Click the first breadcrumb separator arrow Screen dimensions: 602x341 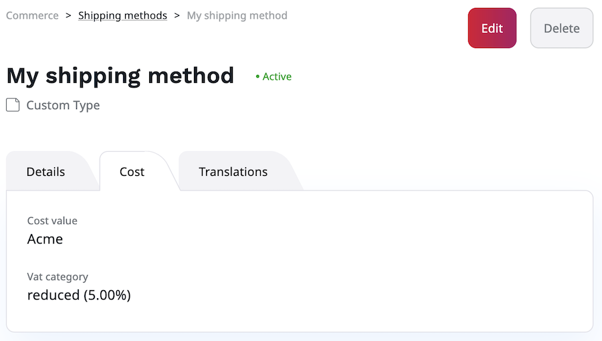pos(68,15)
